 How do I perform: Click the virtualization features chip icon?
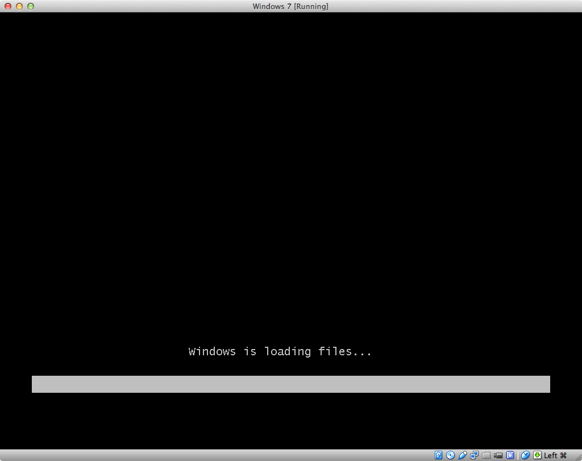510,455
